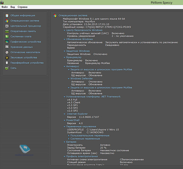
Task: Open the Общая информация section
Action: click(23, 15)
